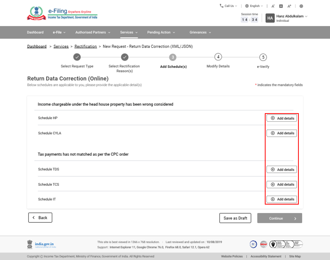The width and height of the screenshot is (330, 260).
Task: Click the default font size icon
Action: tap(281, 6)
